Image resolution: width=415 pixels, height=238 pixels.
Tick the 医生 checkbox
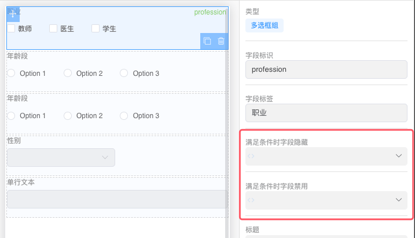pos(53,28)
